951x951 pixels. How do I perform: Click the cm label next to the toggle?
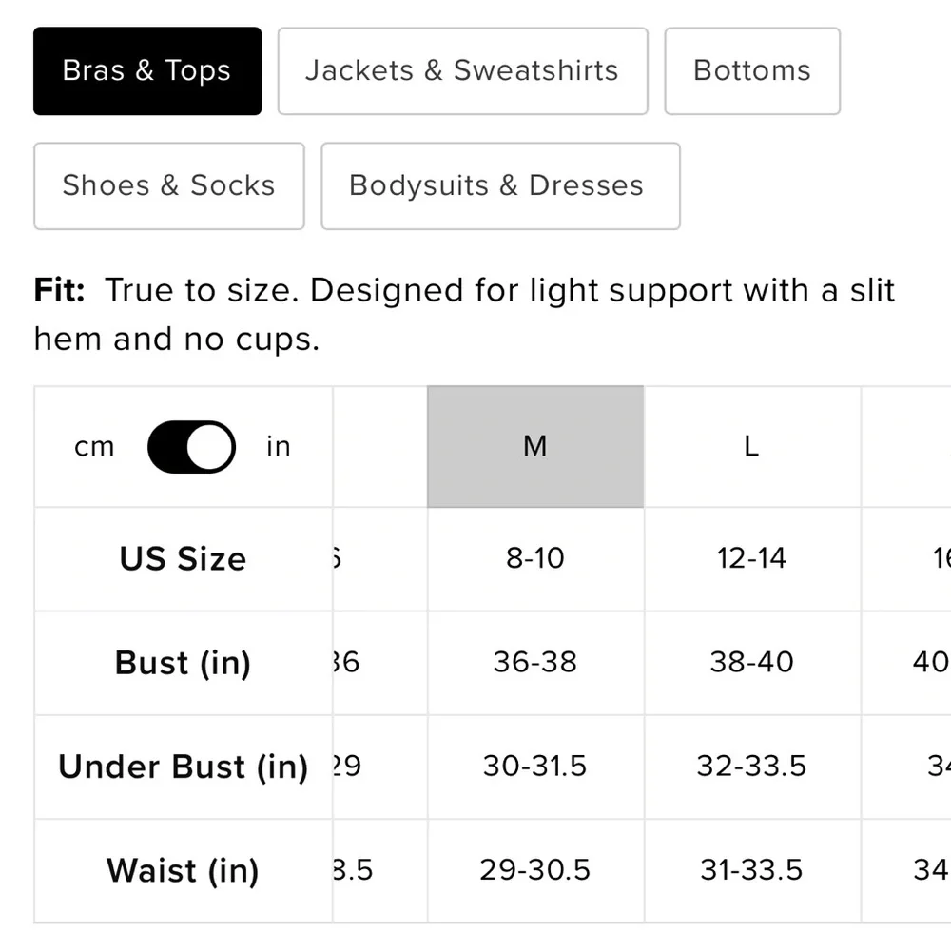[x=94, y=446]
